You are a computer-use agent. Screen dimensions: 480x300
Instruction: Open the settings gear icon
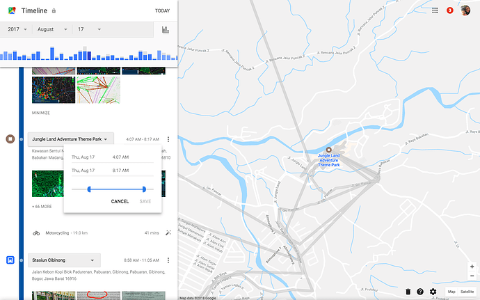pyautogui.click(x=433, y=292)
